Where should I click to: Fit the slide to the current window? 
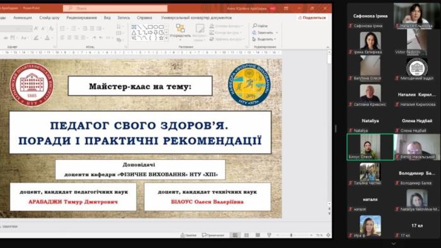(328, 235)
